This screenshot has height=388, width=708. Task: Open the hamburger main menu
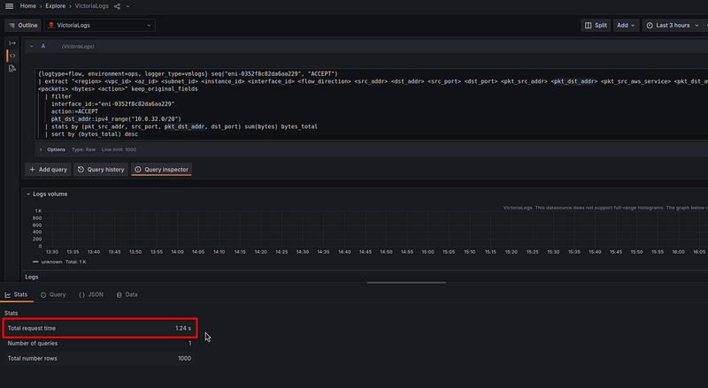(x=9, y=6)
